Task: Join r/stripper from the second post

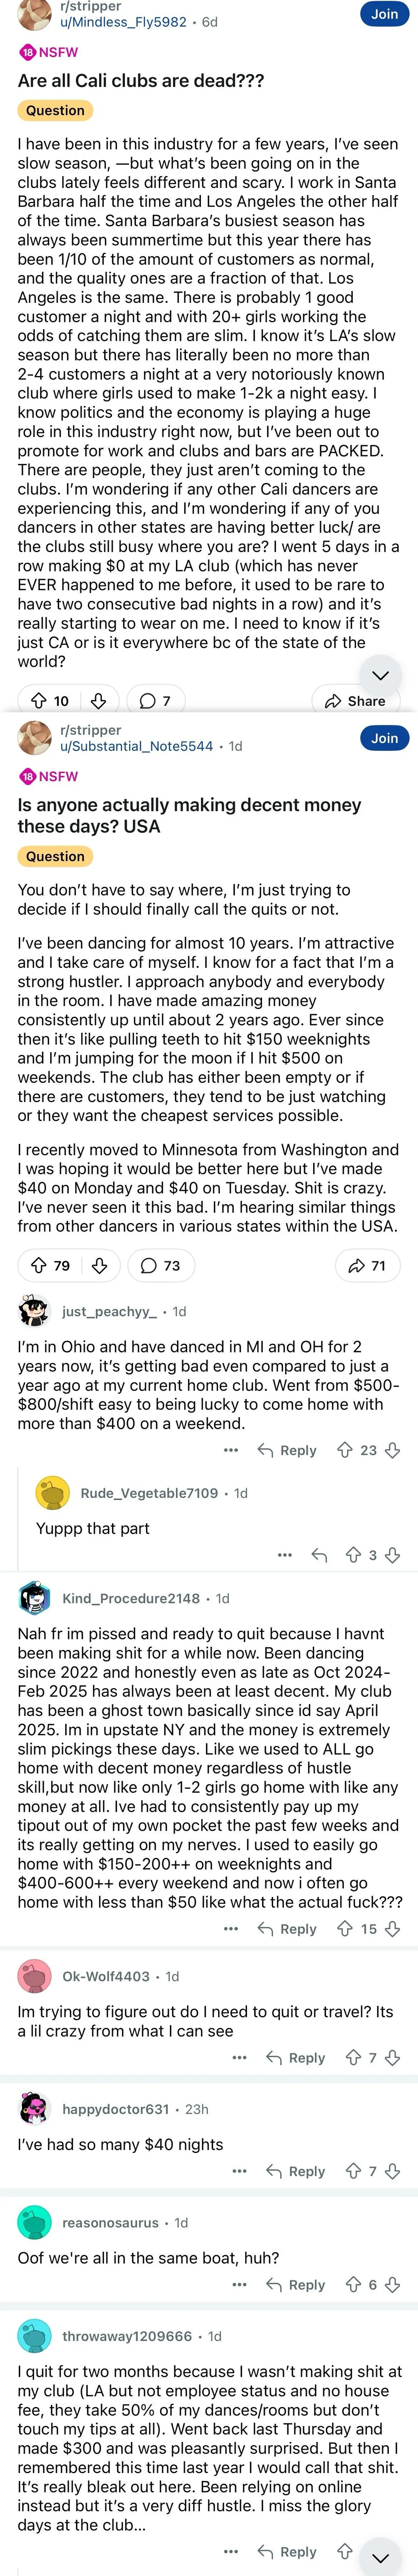Action: [384, 738]
